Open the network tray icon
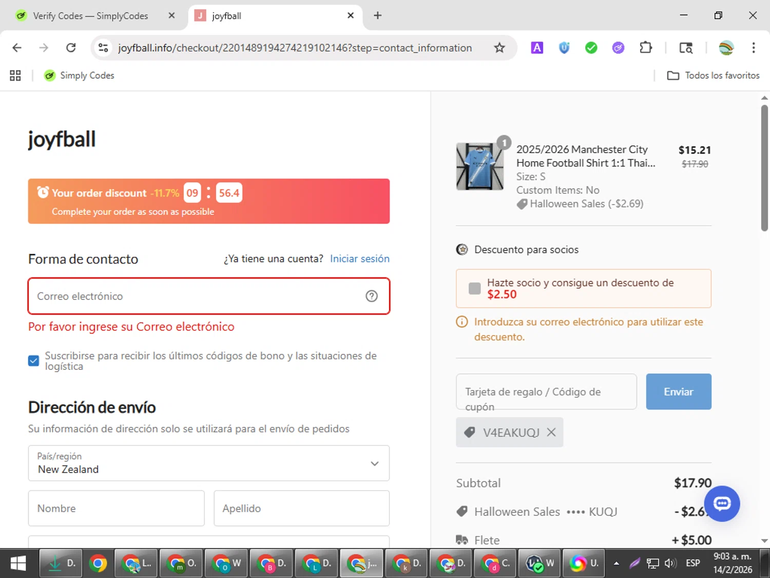The width and height of the screenshot is (770, 578). click(652, 563)
